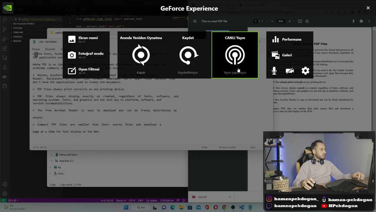Open PDF viewer more actions menu

(369, 21)
